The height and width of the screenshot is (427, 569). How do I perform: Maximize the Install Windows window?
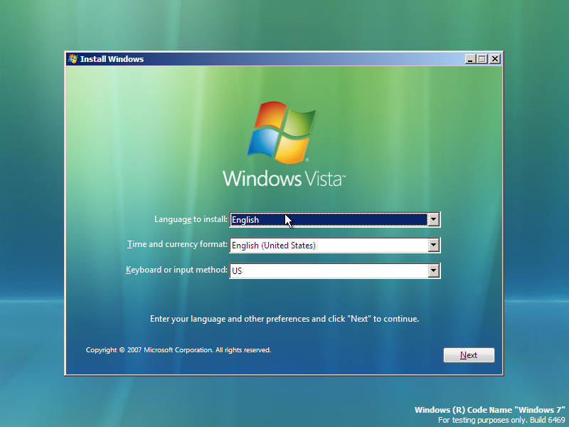pos(482,59)
